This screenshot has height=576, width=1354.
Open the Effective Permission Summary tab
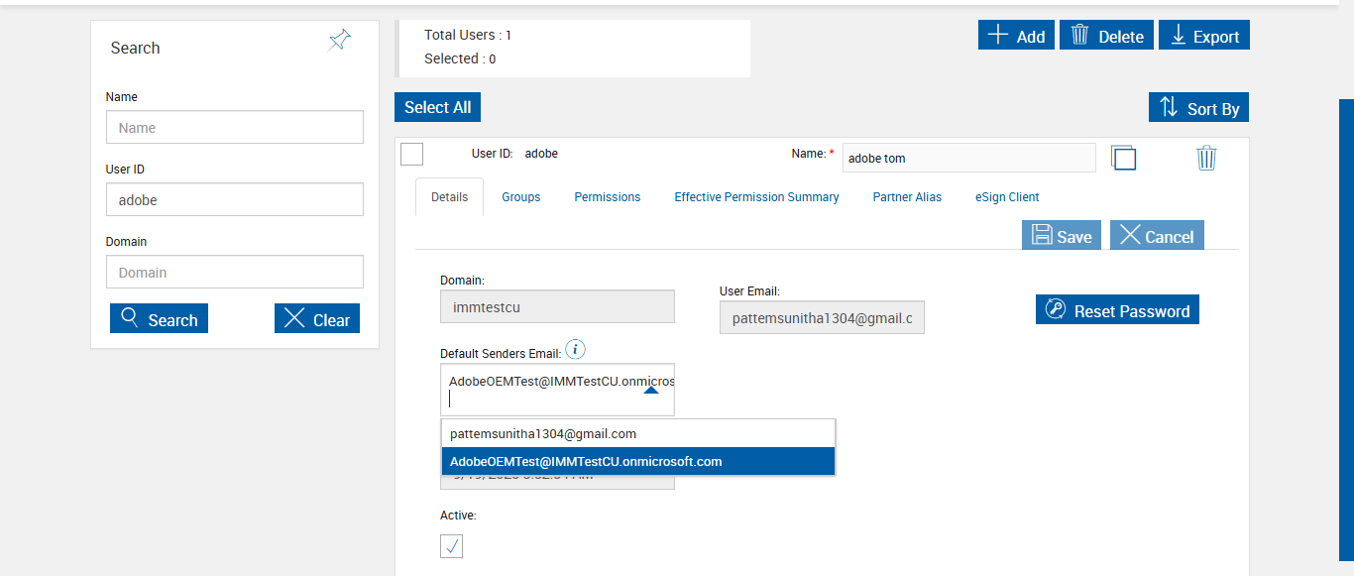[x=756, y=197]
